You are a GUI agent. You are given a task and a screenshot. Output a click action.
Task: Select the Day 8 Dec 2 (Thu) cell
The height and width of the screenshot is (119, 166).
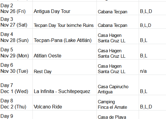point(16,103)
